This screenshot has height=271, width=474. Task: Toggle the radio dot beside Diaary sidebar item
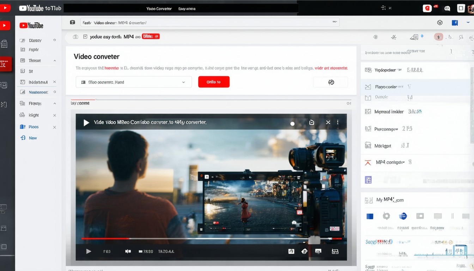[55, 40]
